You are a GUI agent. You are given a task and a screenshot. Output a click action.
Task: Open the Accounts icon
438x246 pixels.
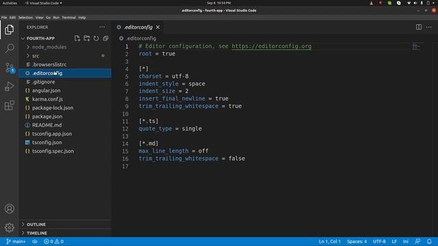point(9,208)
